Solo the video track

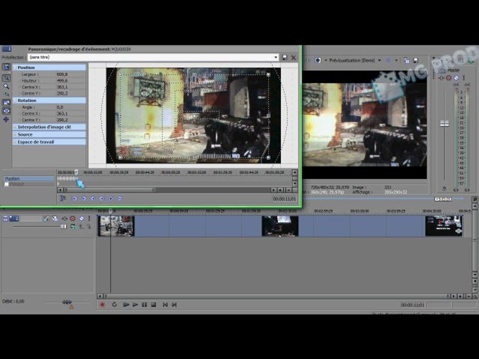[89, 218]
